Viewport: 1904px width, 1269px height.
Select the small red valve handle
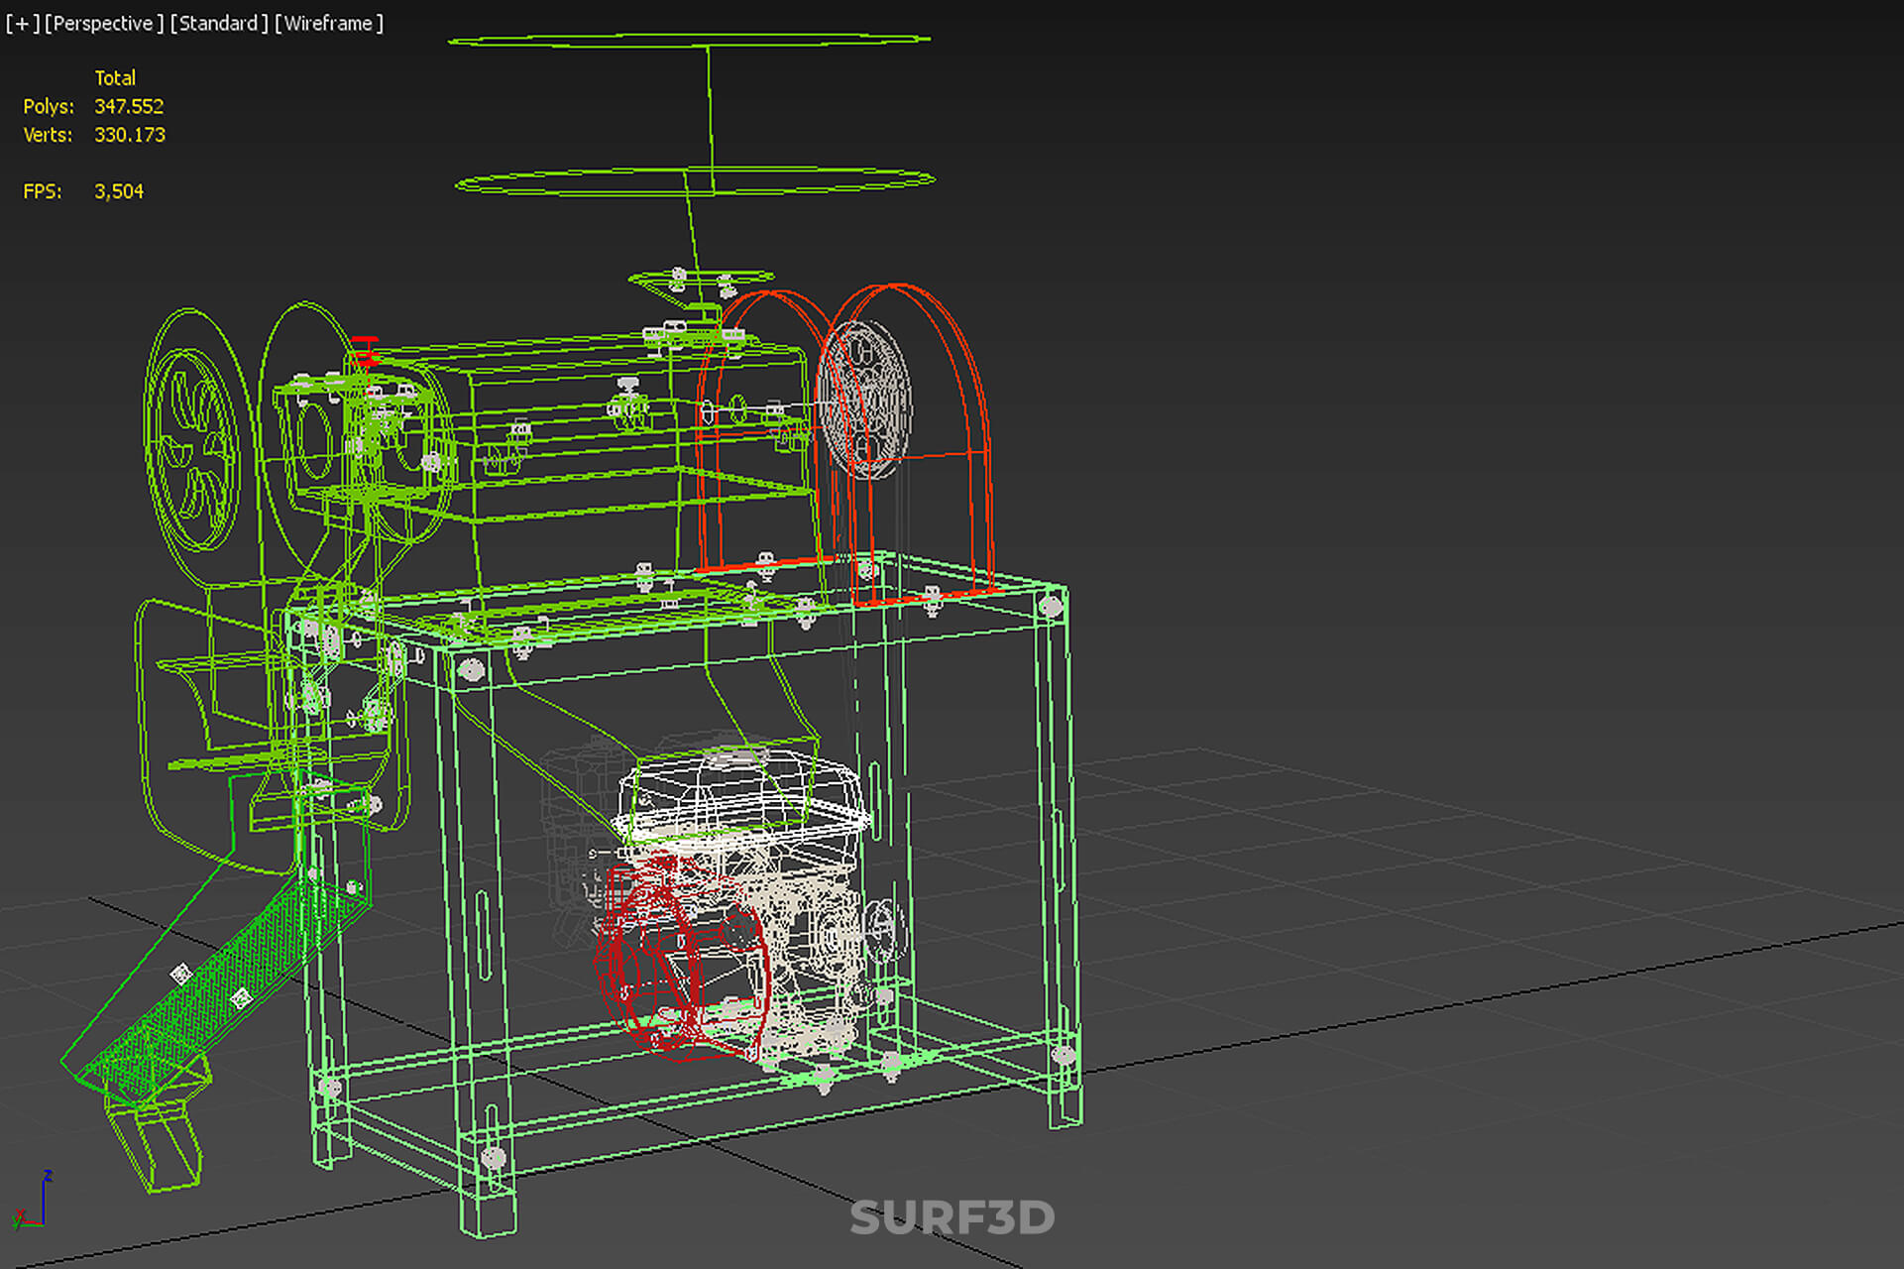(365, 350)
